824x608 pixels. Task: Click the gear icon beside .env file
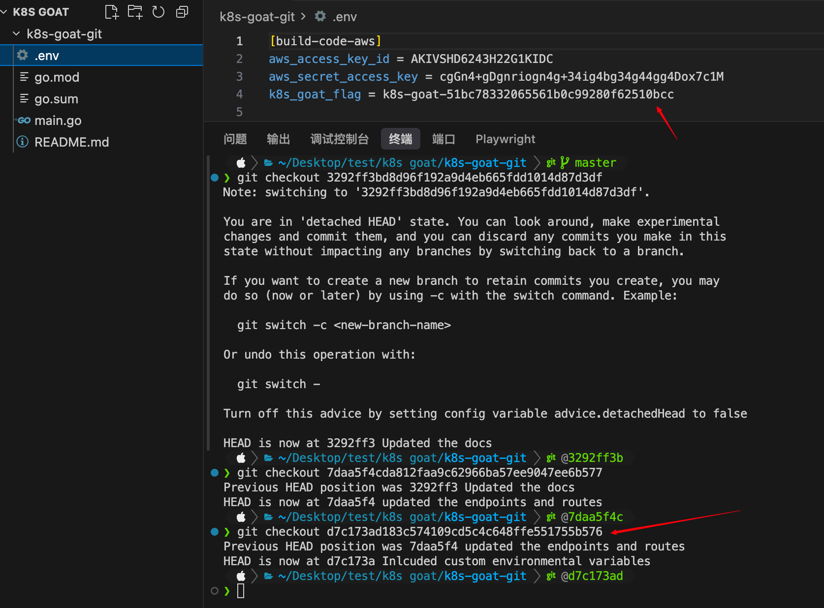click(23, 56)
